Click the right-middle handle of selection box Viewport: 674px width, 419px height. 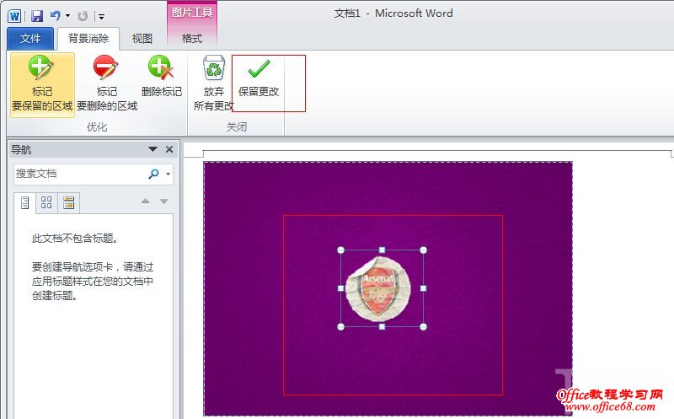pos(424,288)
